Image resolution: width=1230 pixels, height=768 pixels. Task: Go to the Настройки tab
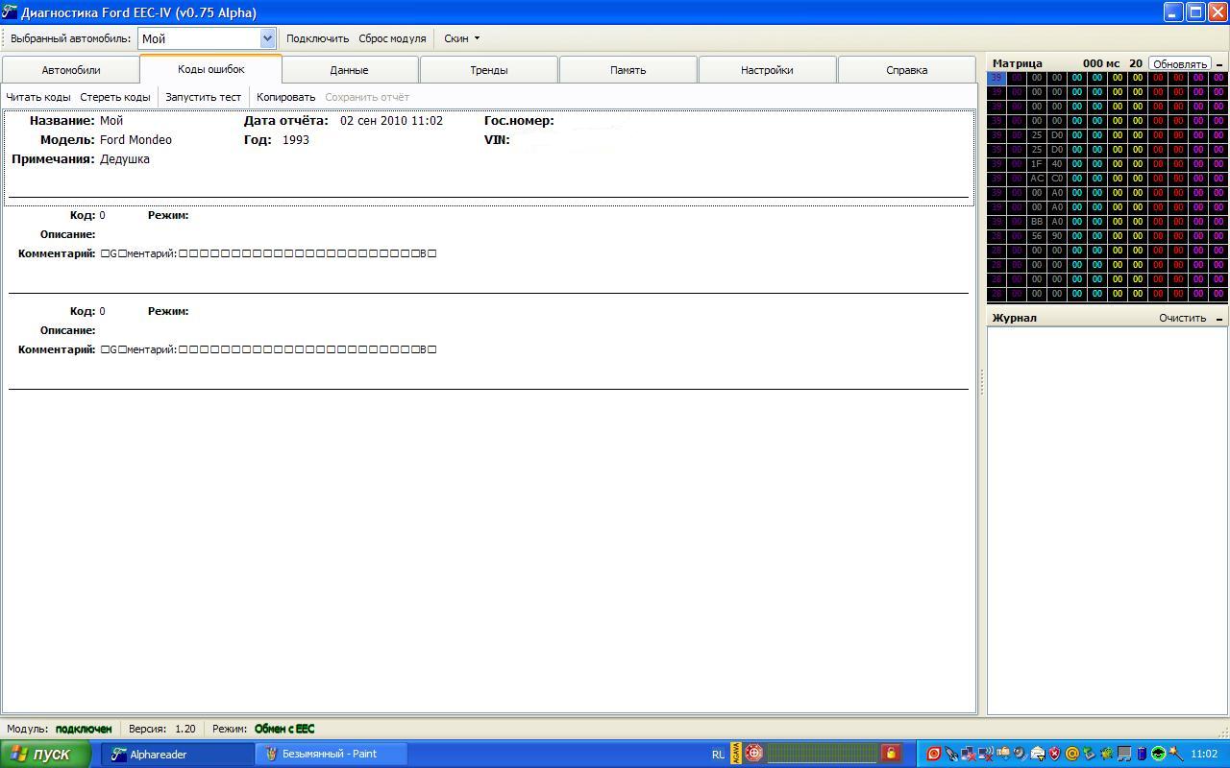coord(766,70)
